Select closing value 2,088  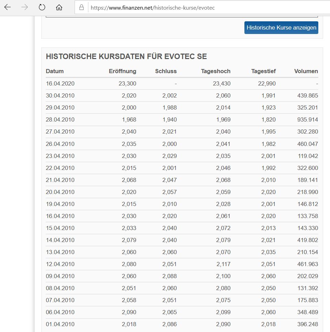tap(169, 276)
